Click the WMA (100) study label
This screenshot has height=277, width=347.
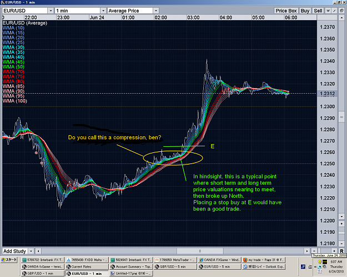click(15, 101)
